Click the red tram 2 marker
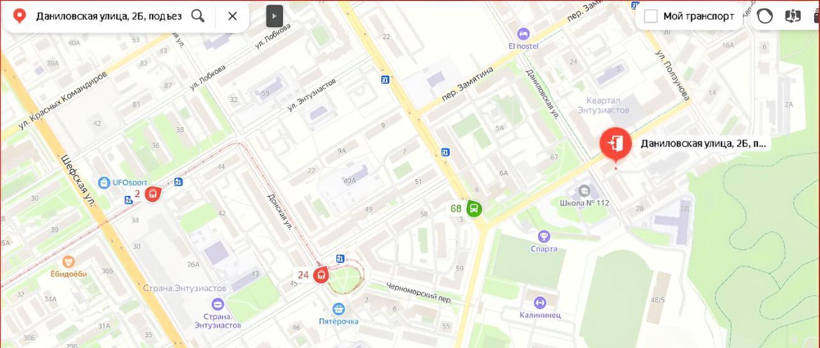 click(152, 193)
